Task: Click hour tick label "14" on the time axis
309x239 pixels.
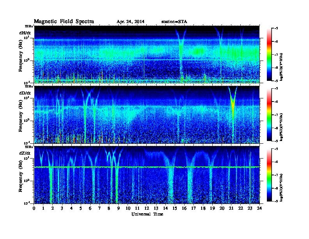Action: click(165, 209)
